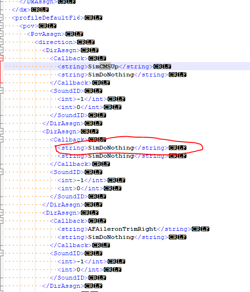Collapse the red fold marker of the SimCMSUp Callback
This screenshot has height=292, width=250.
1,58
